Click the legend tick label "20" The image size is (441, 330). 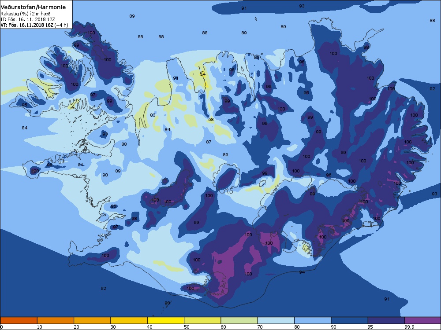pos(76,326)
